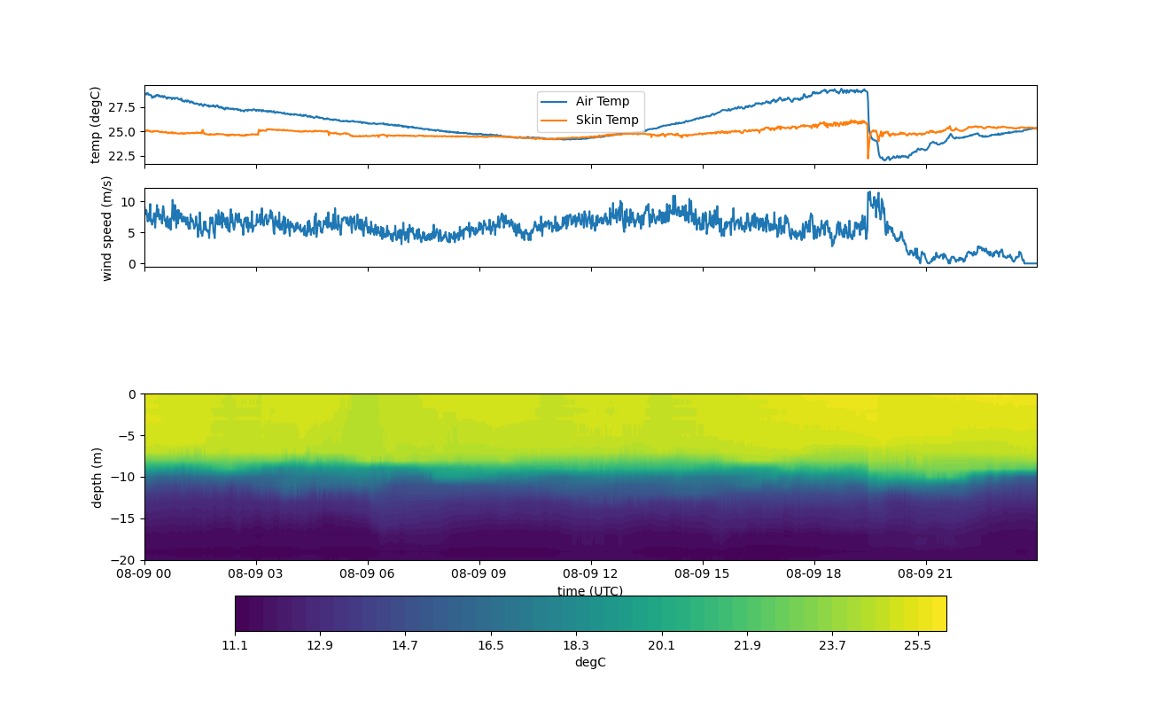The width and height of the screenshot is (1152, 709).
Task: Select the '08-09 00' time tick label
Action: (x=144, y=573)
